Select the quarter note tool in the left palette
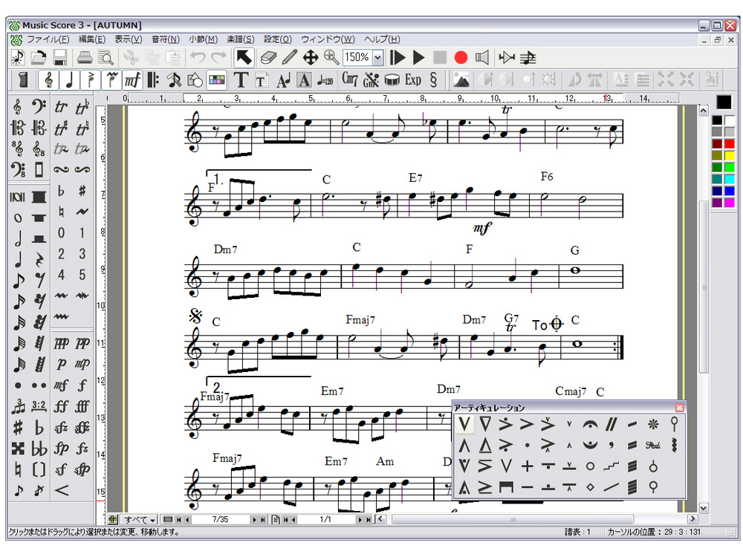 (18, 258)
